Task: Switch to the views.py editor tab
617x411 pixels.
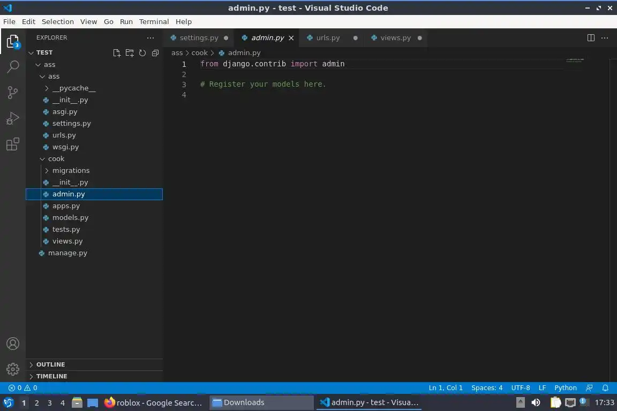Action: 395,38
